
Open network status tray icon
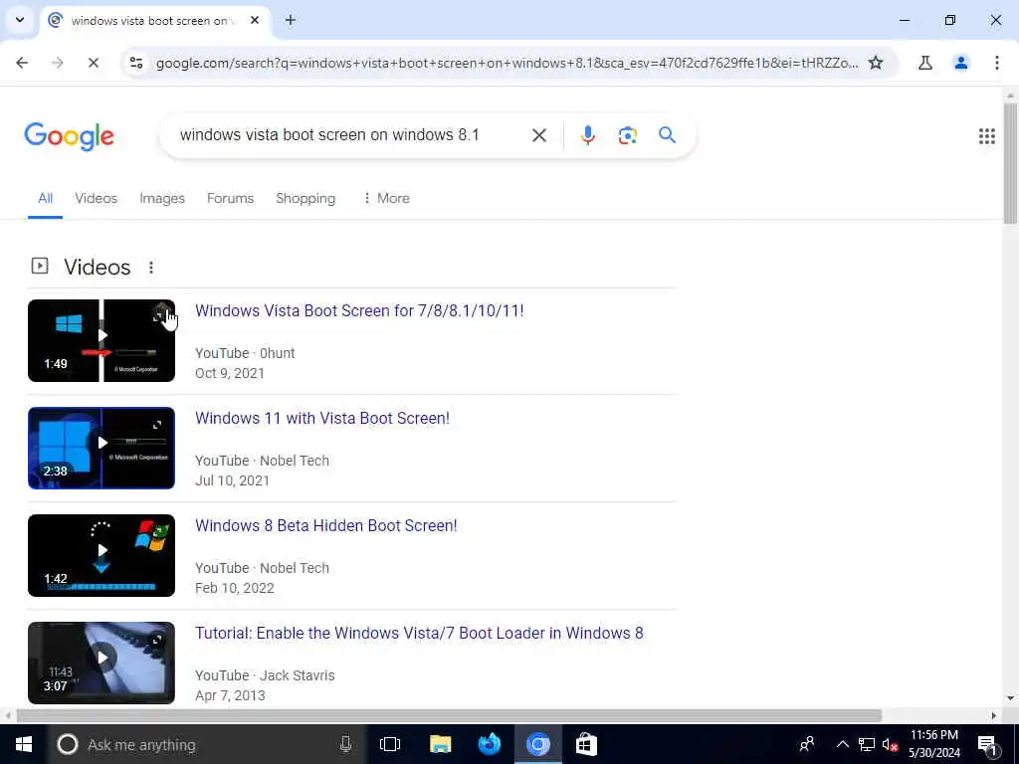(867, 744)
